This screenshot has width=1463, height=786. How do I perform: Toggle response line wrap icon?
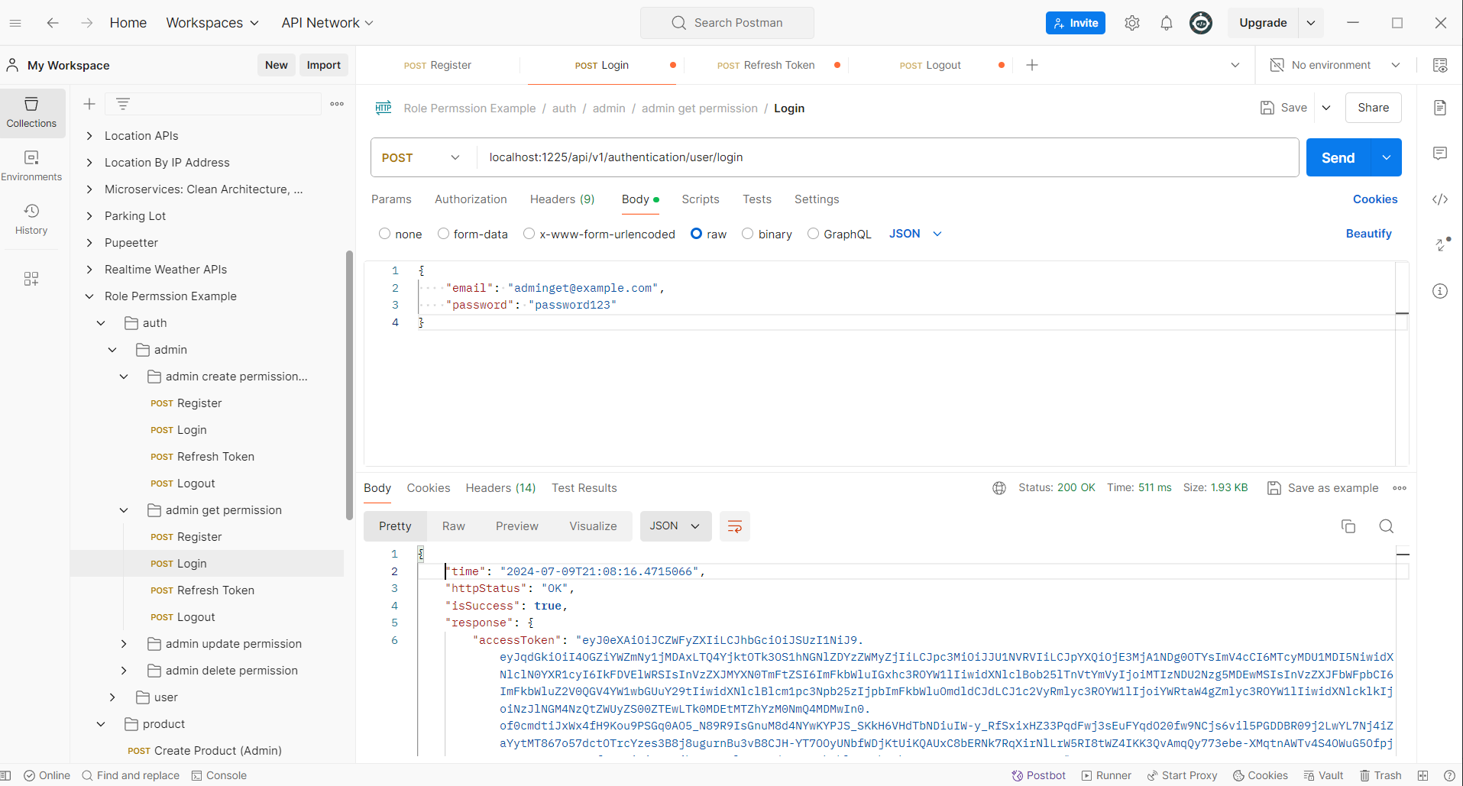pyautogui.click(x=735, y=526)
